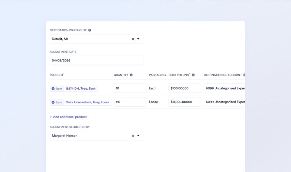This screenshot has height=172, width=291.
Task: Click info icon beside Cost Per Unit
Action: coord(193,75)
